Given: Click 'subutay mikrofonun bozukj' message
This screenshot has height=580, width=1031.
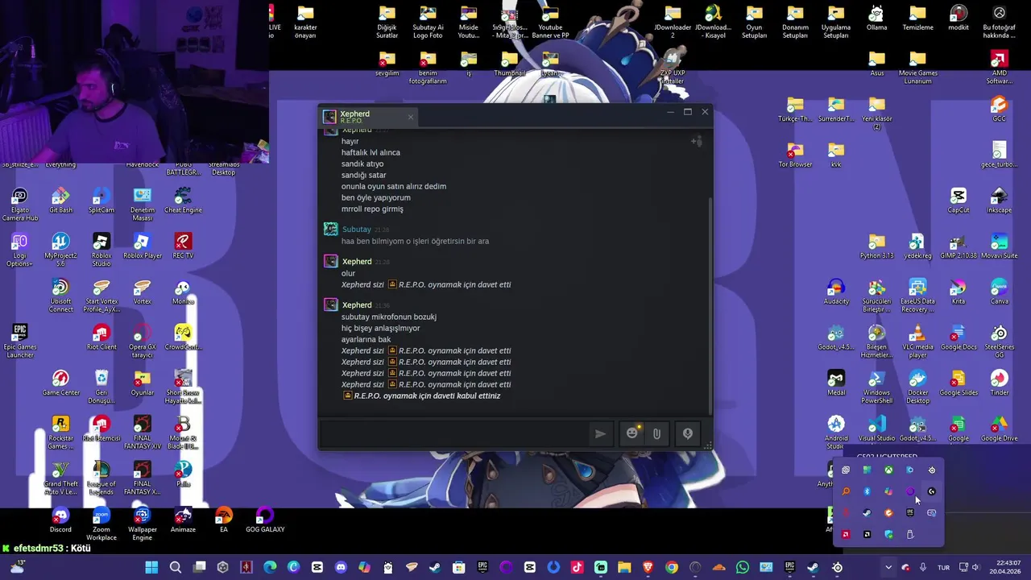Looking at the screenshot, I should coord(389,317).
